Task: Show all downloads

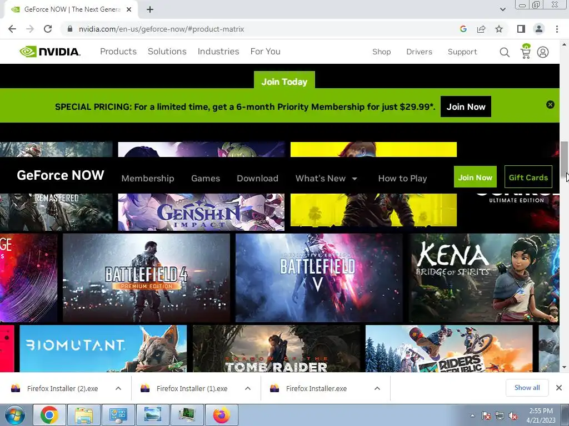Action: 527,388
